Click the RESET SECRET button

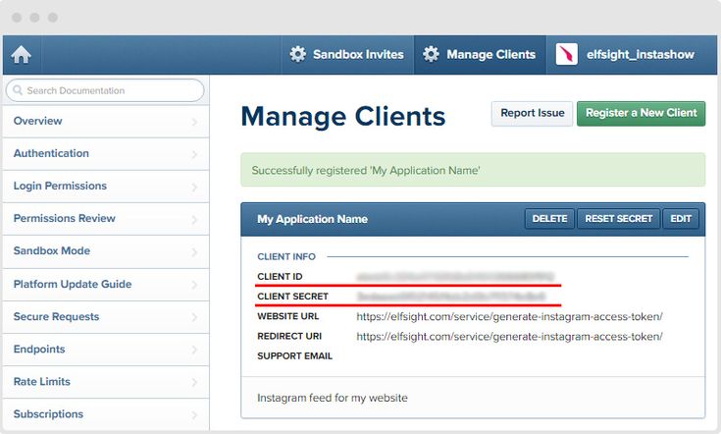(x=618, y=219)
